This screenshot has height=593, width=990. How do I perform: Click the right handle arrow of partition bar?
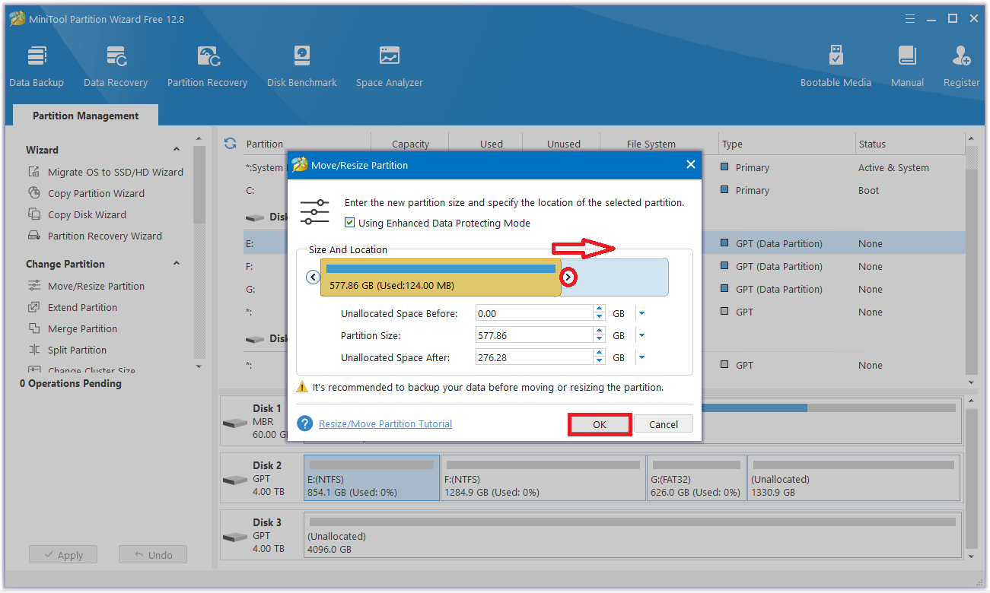[x=568, y=277]
